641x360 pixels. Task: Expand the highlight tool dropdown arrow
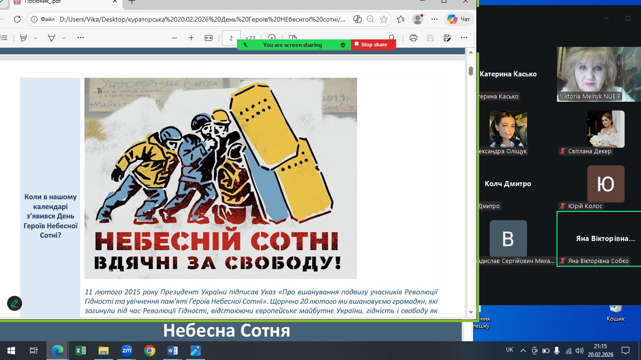36,38
